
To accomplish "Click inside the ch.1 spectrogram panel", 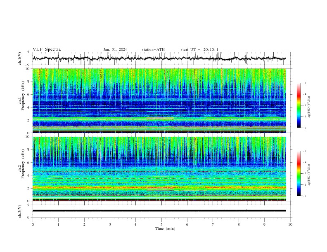I will 159,100.
